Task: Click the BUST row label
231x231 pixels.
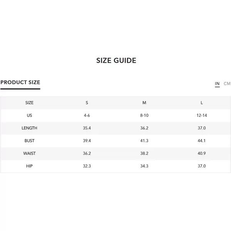Action: 29,141
